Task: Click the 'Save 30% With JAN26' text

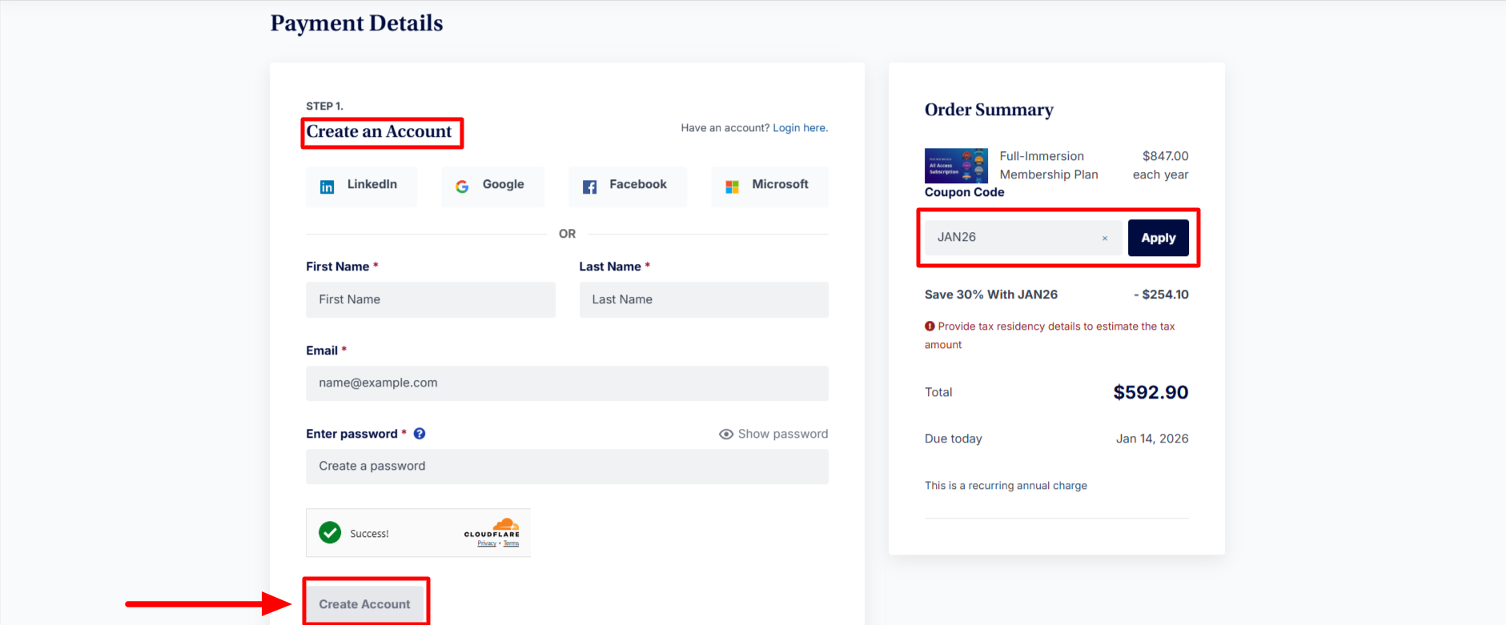Action: (x=991, y=294)
